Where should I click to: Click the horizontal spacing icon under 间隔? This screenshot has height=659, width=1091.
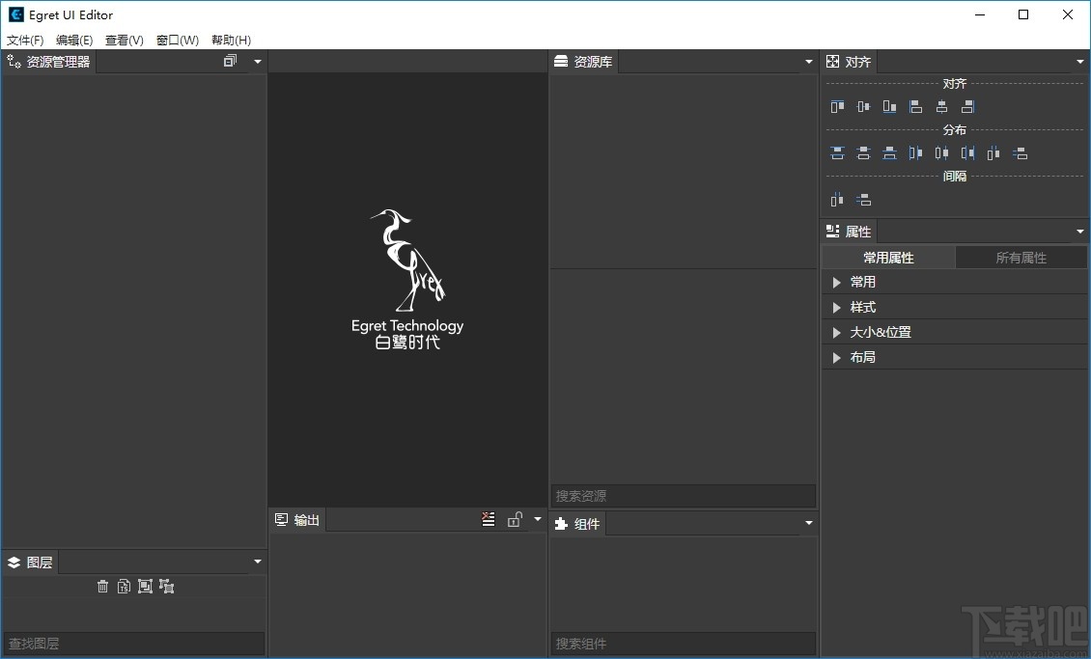click(x=836, y=200)
